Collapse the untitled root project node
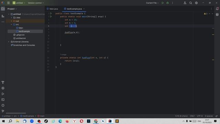Image resolution: width=220 pixels, height=124 pixels. pyautogui.click(x=9, y=14)
